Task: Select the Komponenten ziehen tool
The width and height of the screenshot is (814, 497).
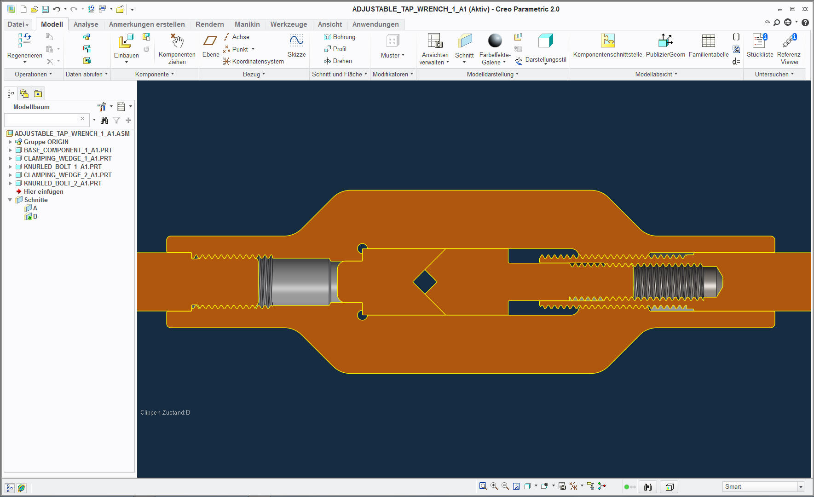Action: tap(177, 41)
